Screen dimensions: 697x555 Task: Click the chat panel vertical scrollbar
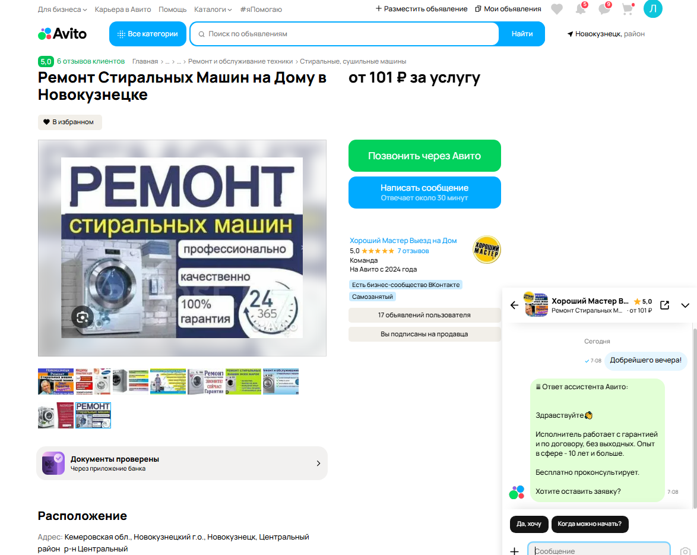coord(695,418)
